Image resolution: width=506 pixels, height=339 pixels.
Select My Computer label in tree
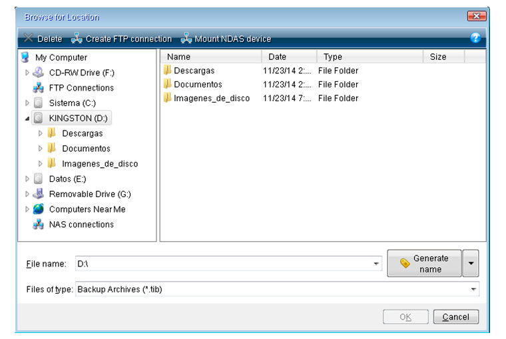61,57
